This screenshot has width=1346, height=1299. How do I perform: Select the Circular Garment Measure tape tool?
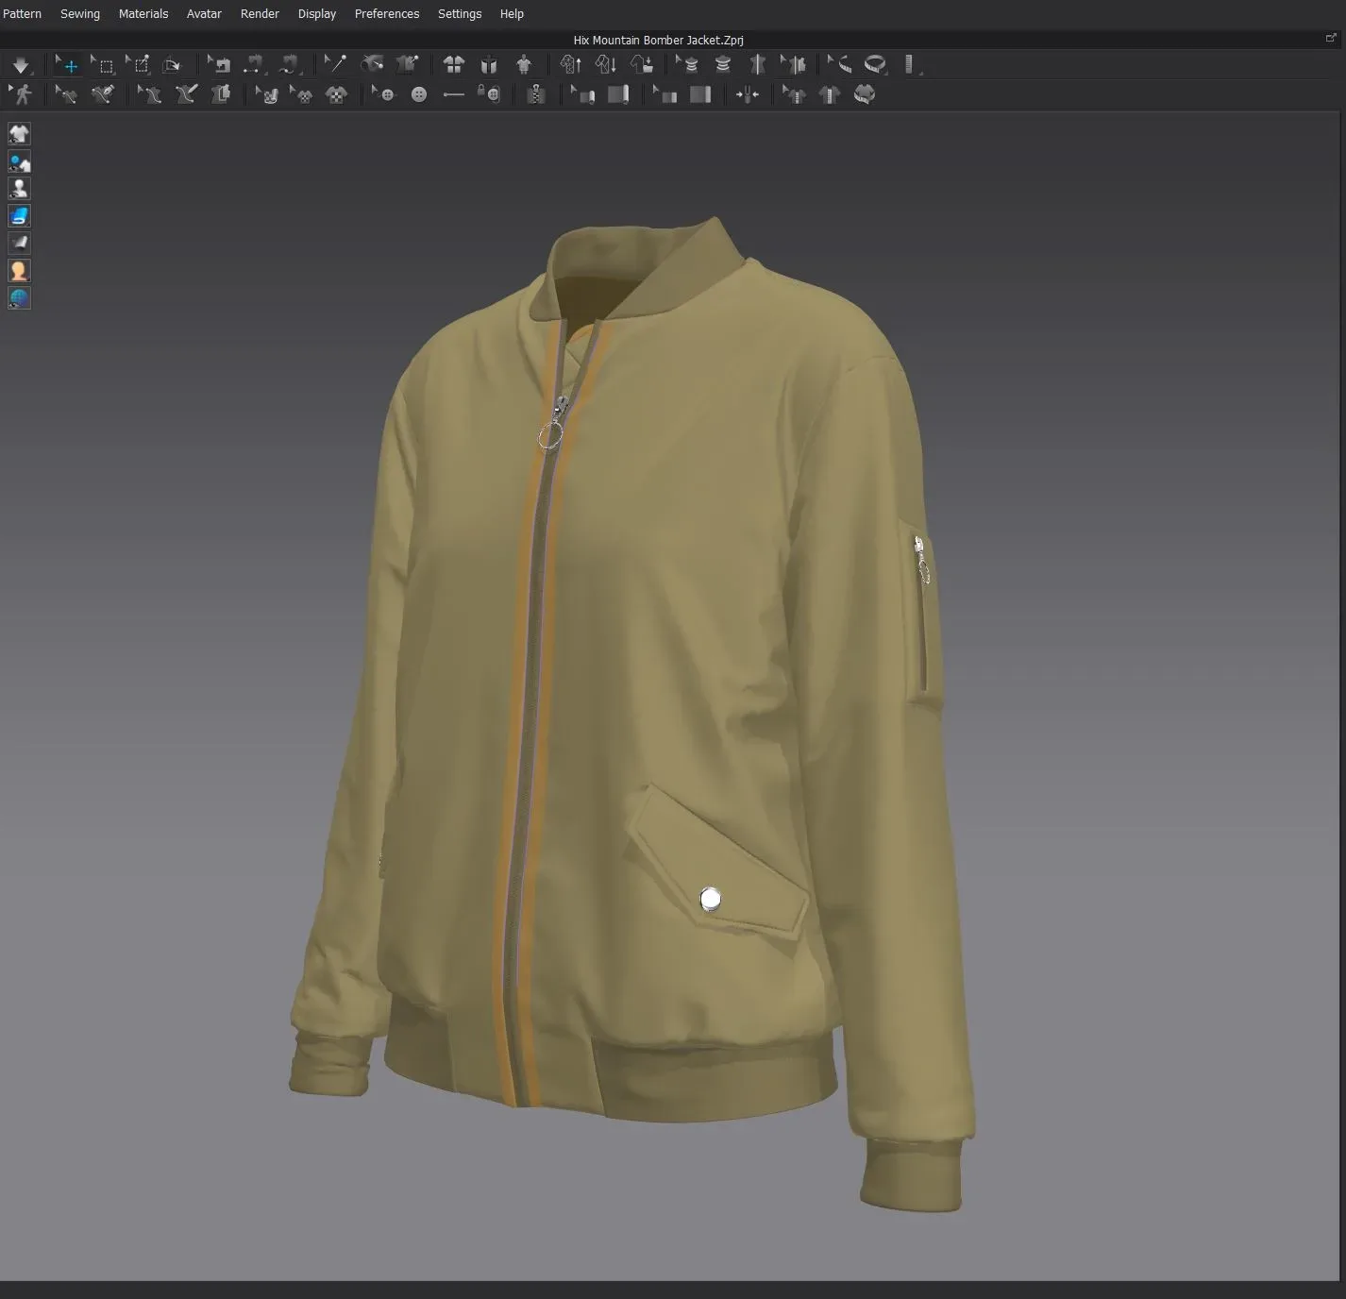876,64
